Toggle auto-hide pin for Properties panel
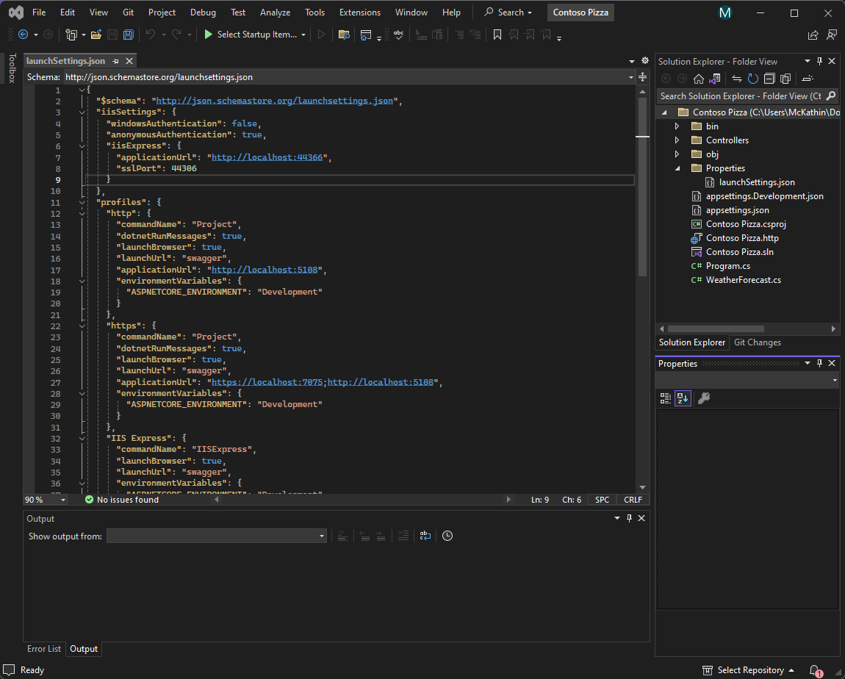 (x=820, y=363)
